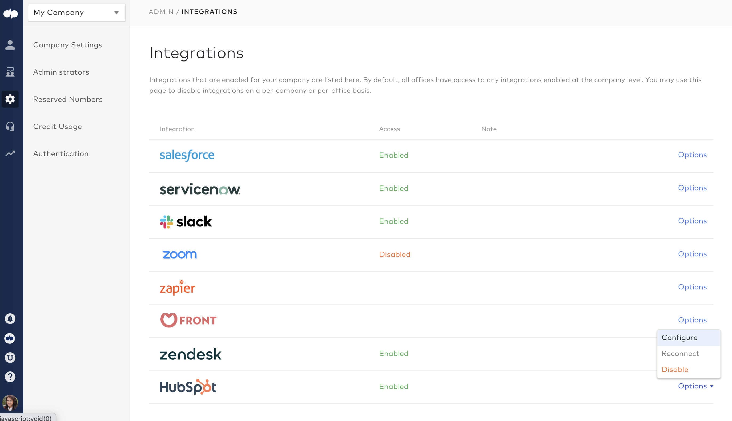Open Company Settings menu item
Image resolution: width=732 pixels, height=421 pixels.
pos(68,45)
